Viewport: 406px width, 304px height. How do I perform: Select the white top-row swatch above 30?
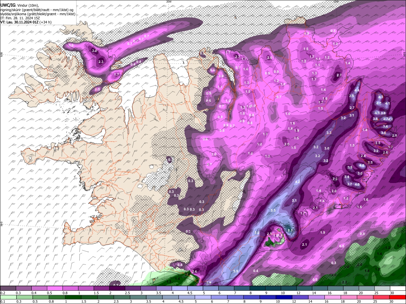click(398, 288)
